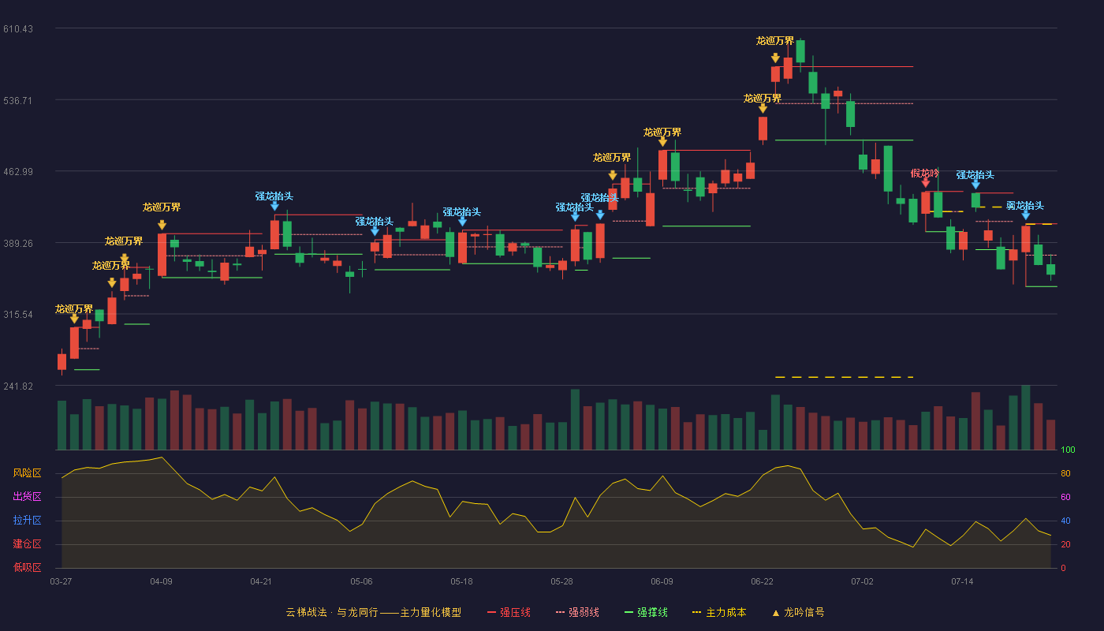
Task: Click the 06-22 date label
Action: coord(762,581)
